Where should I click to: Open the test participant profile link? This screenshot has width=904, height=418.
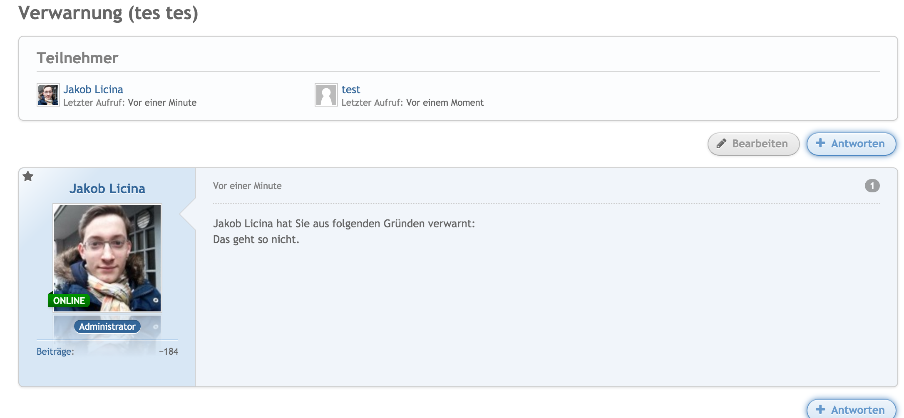[351, 90]
